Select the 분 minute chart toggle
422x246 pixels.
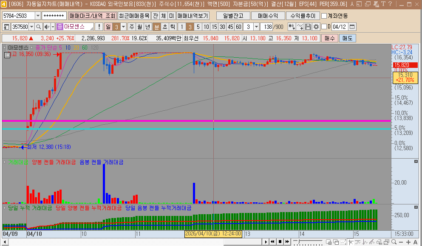pyautogui.click(x=156, y=27)
